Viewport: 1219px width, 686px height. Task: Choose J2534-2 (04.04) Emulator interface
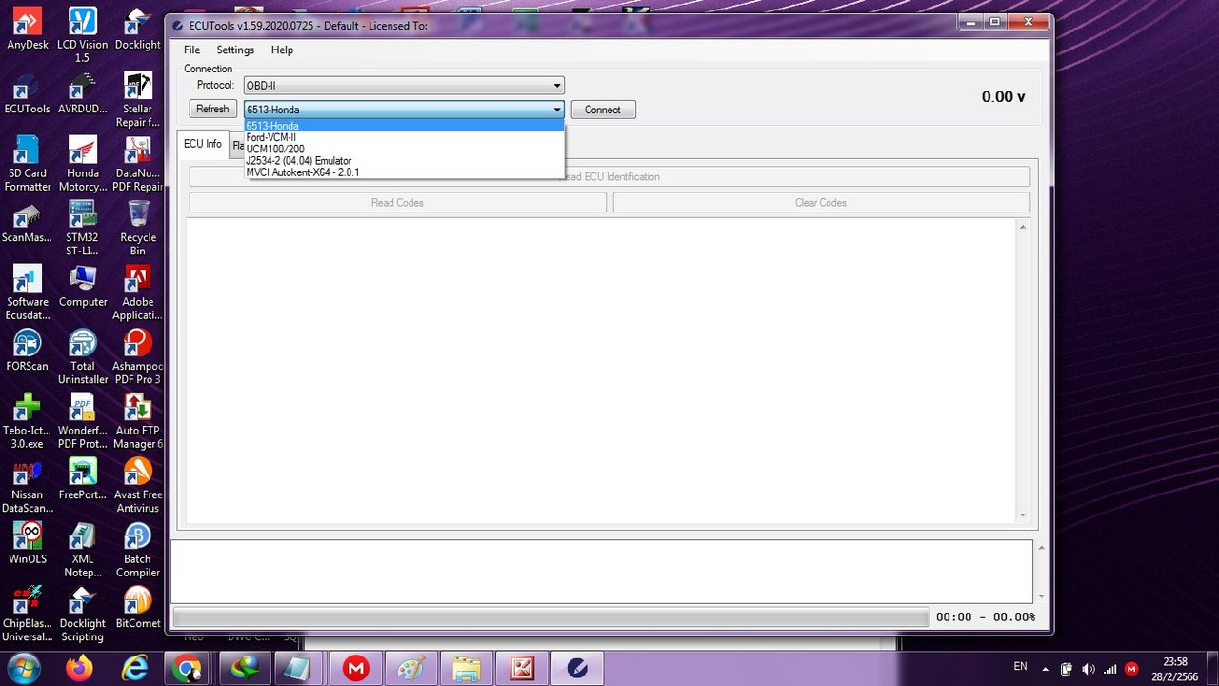pyautogui.click(x=405, y=161)
